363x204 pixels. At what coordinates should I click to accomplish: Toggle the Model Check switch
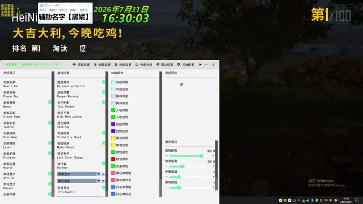pyautogui.click(x=103, y=143)
